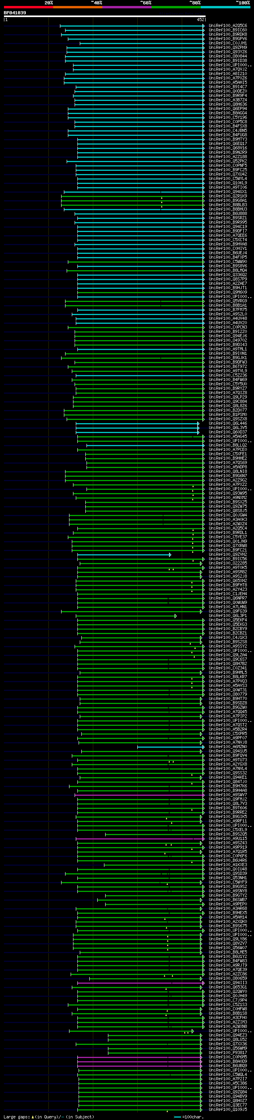Open hit UniRef100_A2Q5C6
The width and height of the screenshot is (254, 1120).
[x=228, y=26]
